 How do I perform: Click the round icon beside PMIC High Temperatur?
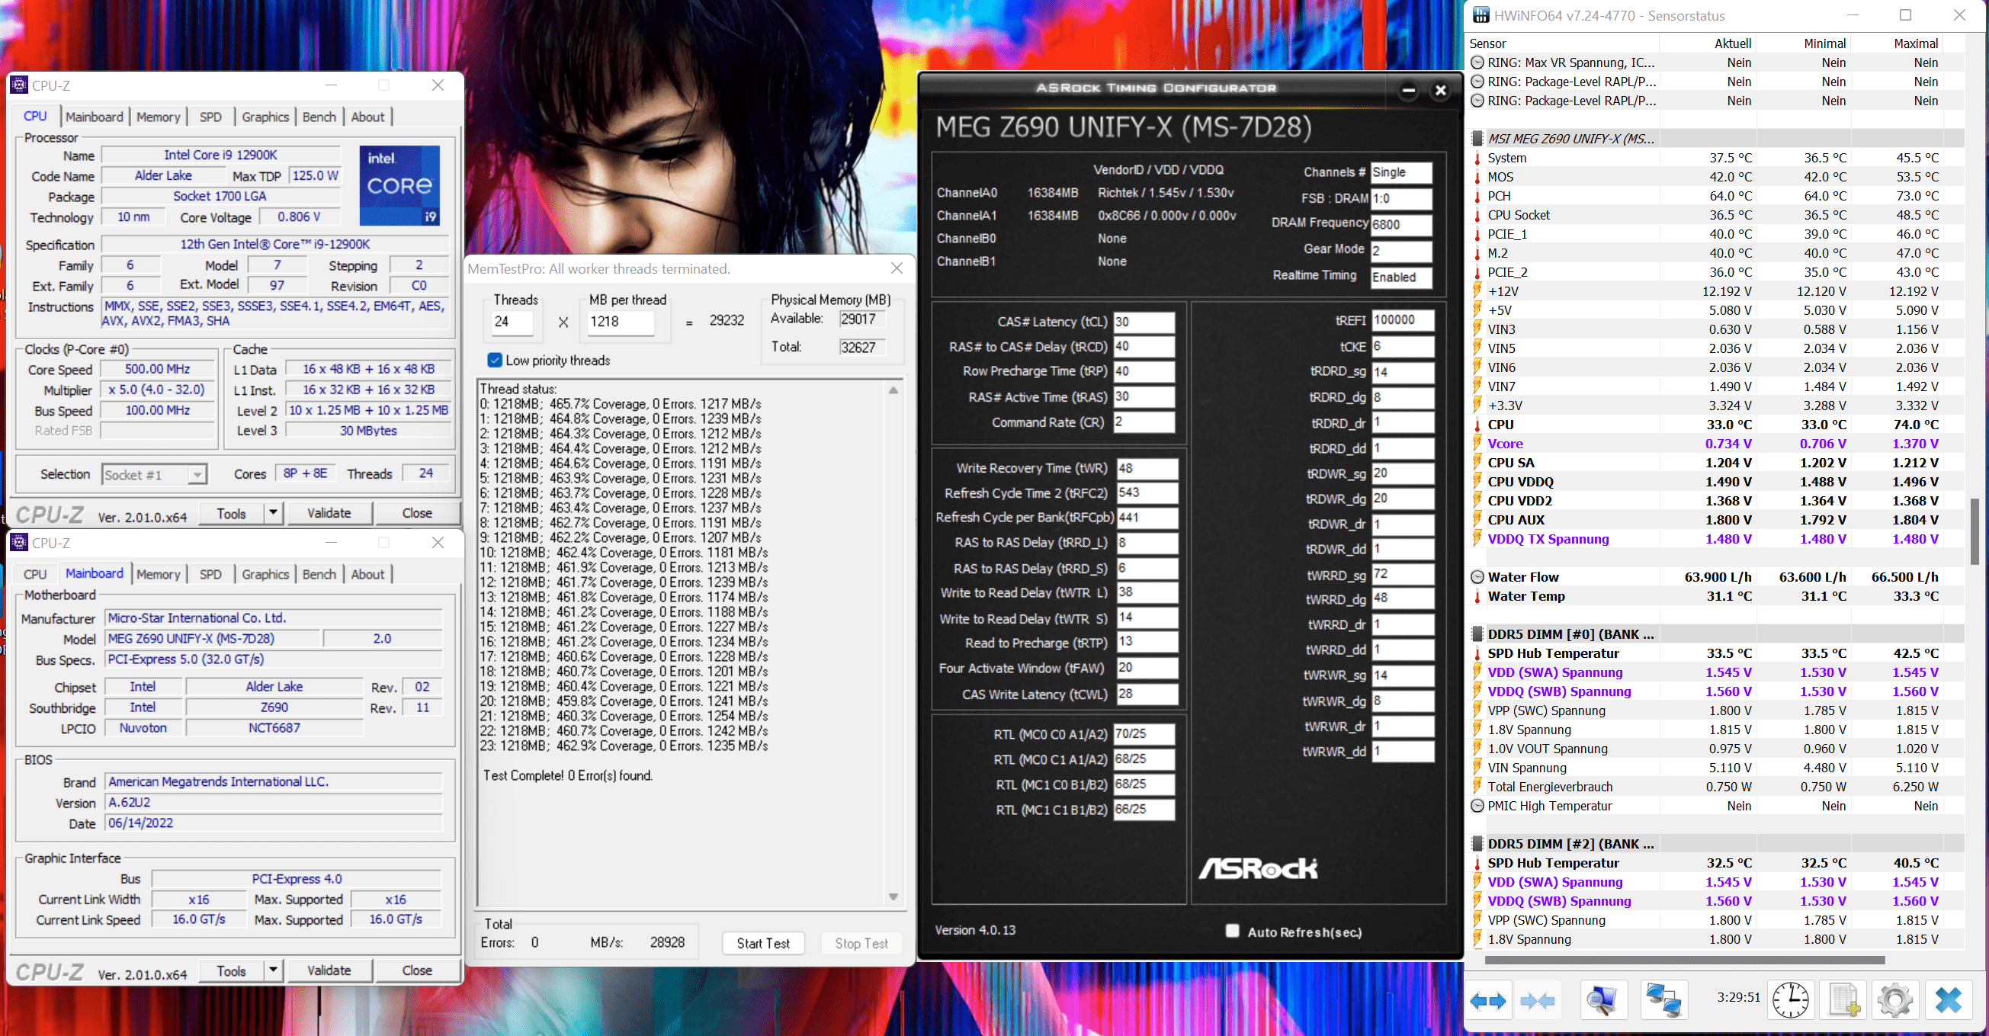click(x=1477, y=806)
